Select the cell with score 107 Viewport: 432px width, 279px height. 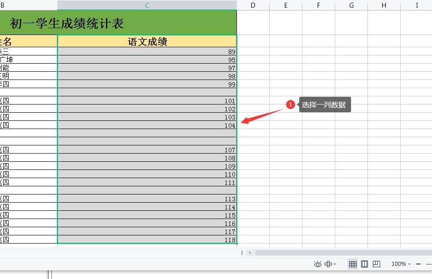pyautogui.click(x=147, y=149)
